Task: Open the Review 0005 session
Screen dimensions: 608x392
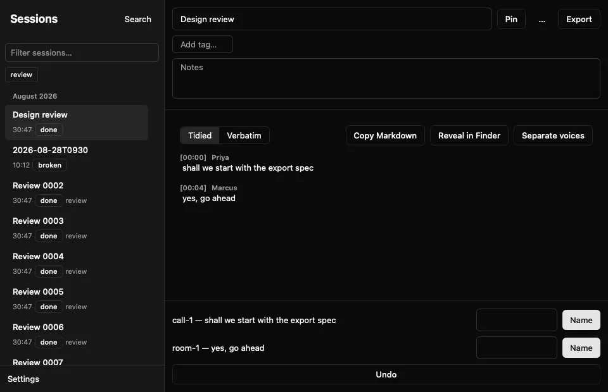Action: [77, 299]
